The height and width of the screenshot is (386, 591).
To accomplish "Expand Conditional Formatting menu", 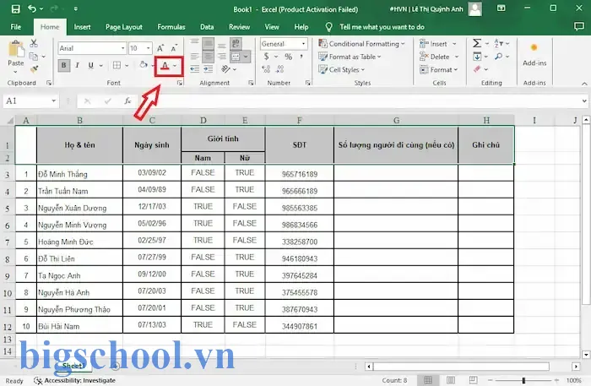I will pyautogui.click(x=362, y=44).
